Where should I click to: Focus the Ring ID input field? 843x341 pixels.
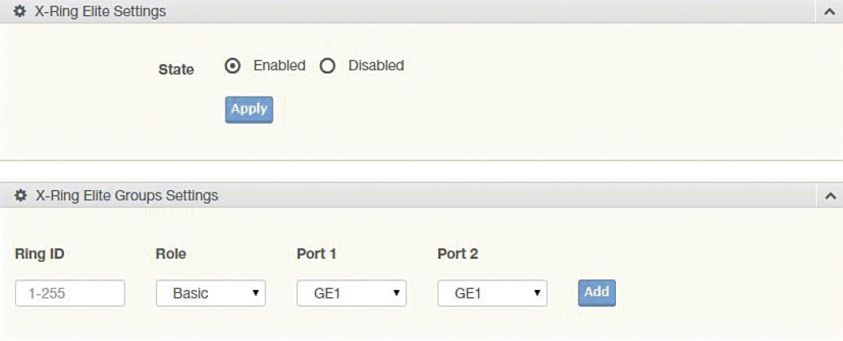[70, 292]
